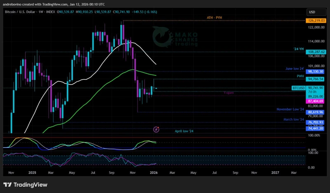330x193 pixels.
Task: Select the orange ATH - PYH level label
Action: coord(214,18)
